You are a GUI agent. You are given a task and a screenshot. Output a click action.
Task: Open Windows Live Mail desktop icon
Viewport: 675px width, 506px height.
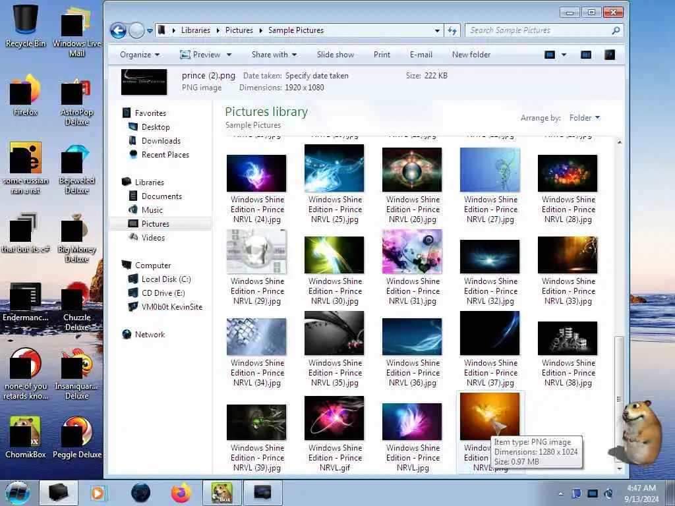[x=76, y=32]
